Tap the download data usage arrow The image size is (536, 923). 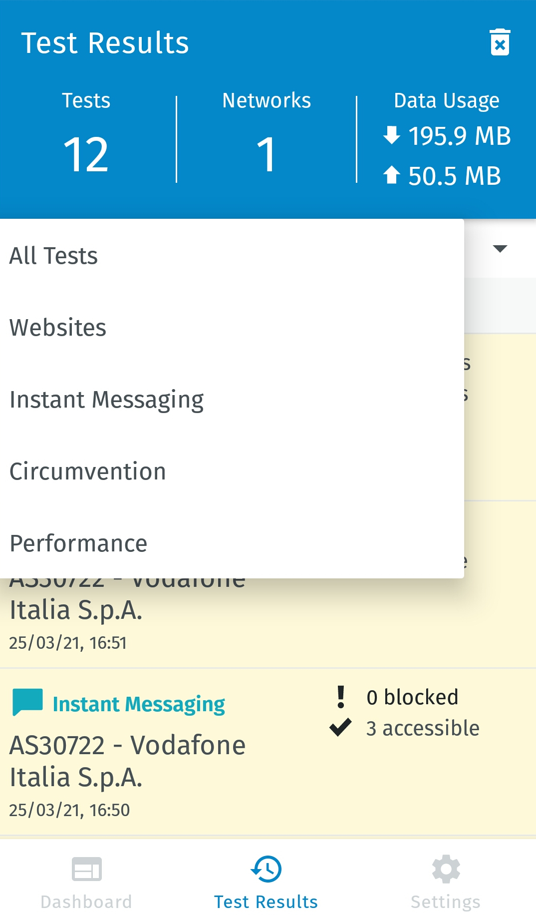click(392, 135)
